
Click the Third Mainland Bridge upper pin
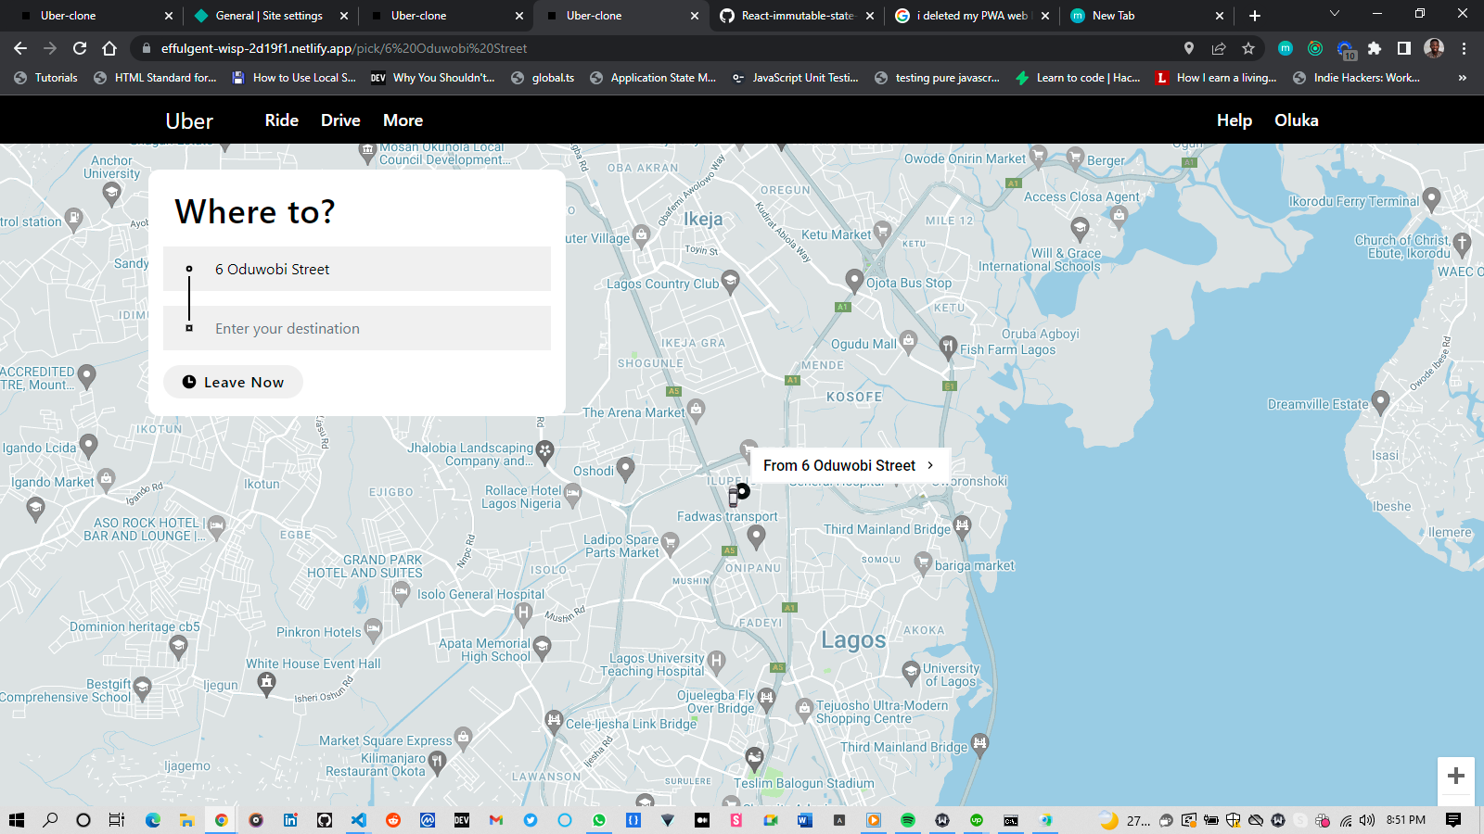[x=962, y=527]
